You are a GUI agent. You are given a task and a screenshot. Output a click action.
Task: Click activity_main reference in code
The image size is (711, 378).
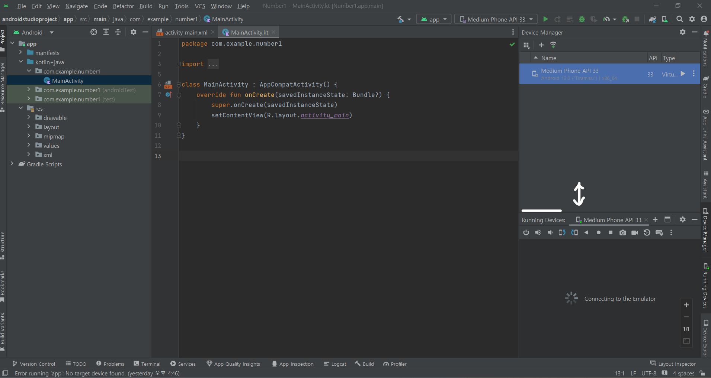click(324, 115)
